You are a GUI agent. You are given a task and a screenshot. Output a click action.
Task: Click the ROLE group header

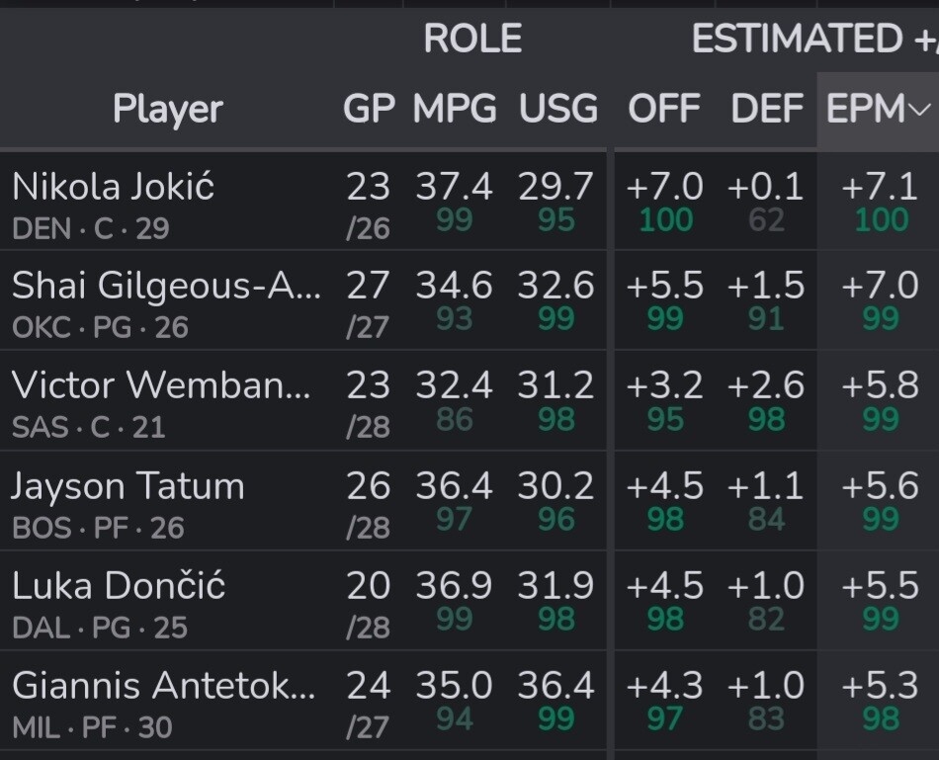(472, 39)
